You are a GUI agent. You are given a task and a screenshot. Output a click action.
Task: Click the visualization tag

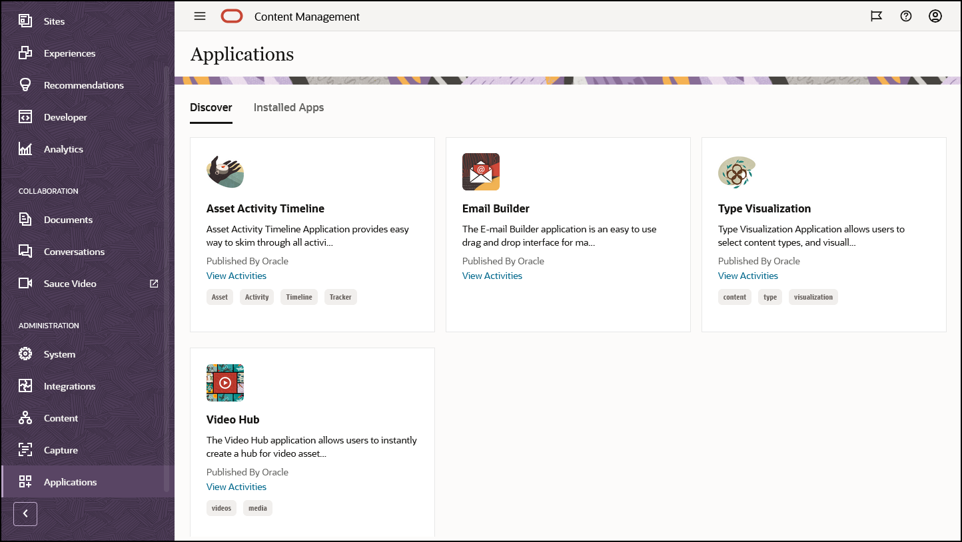pyautogui.click(x=813, y=297)
